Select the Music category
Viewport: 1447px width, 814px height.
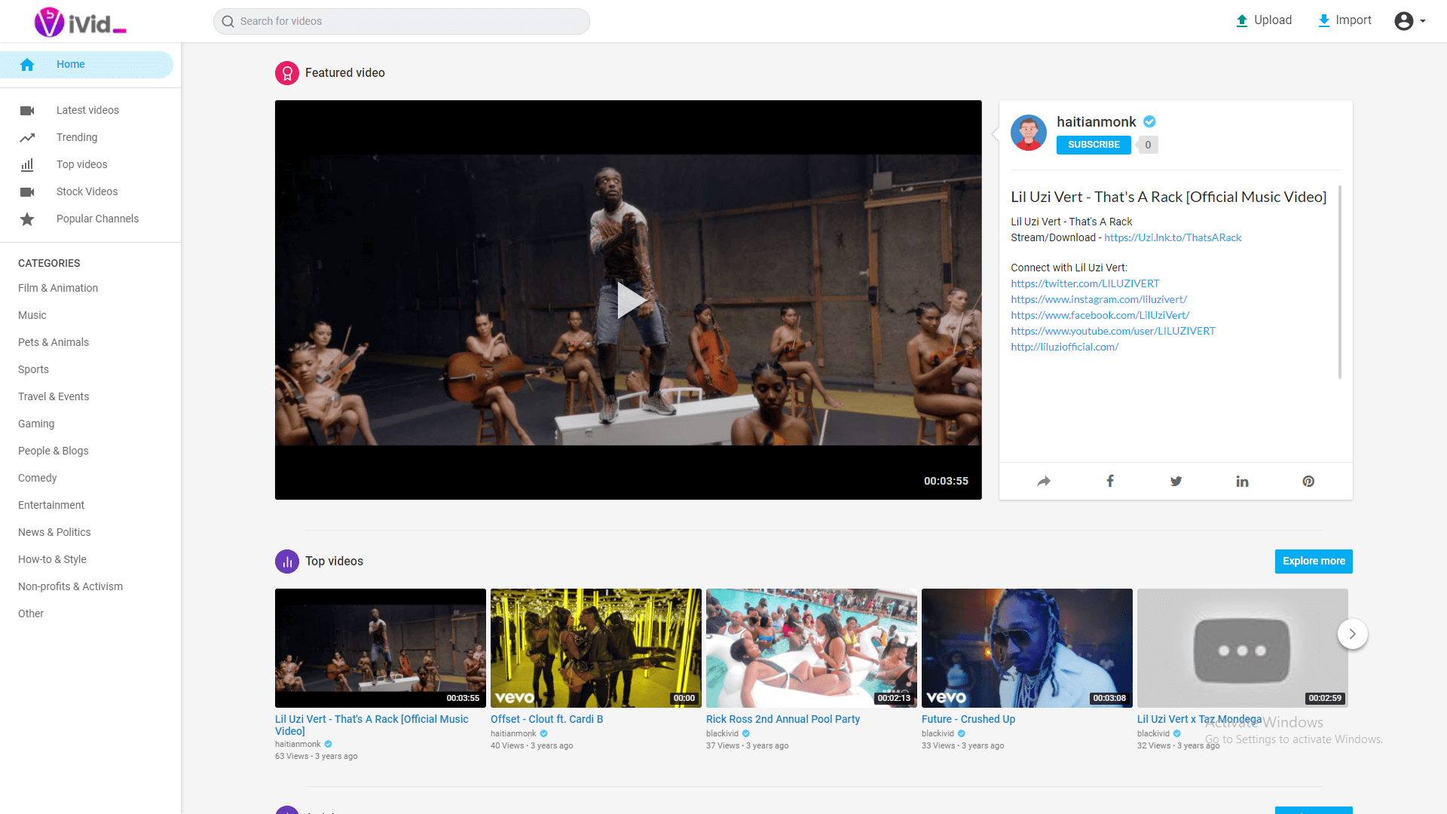coord(32,315)
